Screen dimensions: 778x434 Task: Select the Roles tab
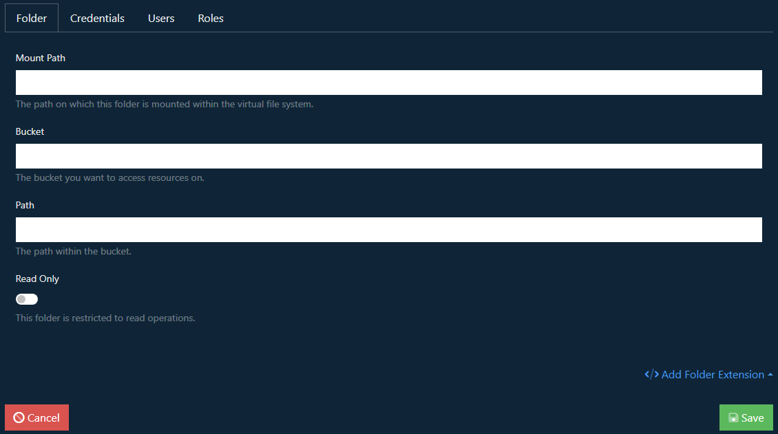[211, 19]
